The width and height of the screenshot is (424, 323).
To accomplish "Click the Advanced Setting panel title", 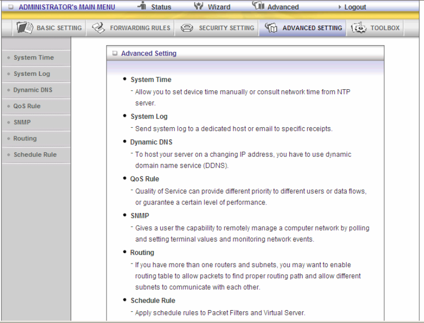I will tap(149, 53).
